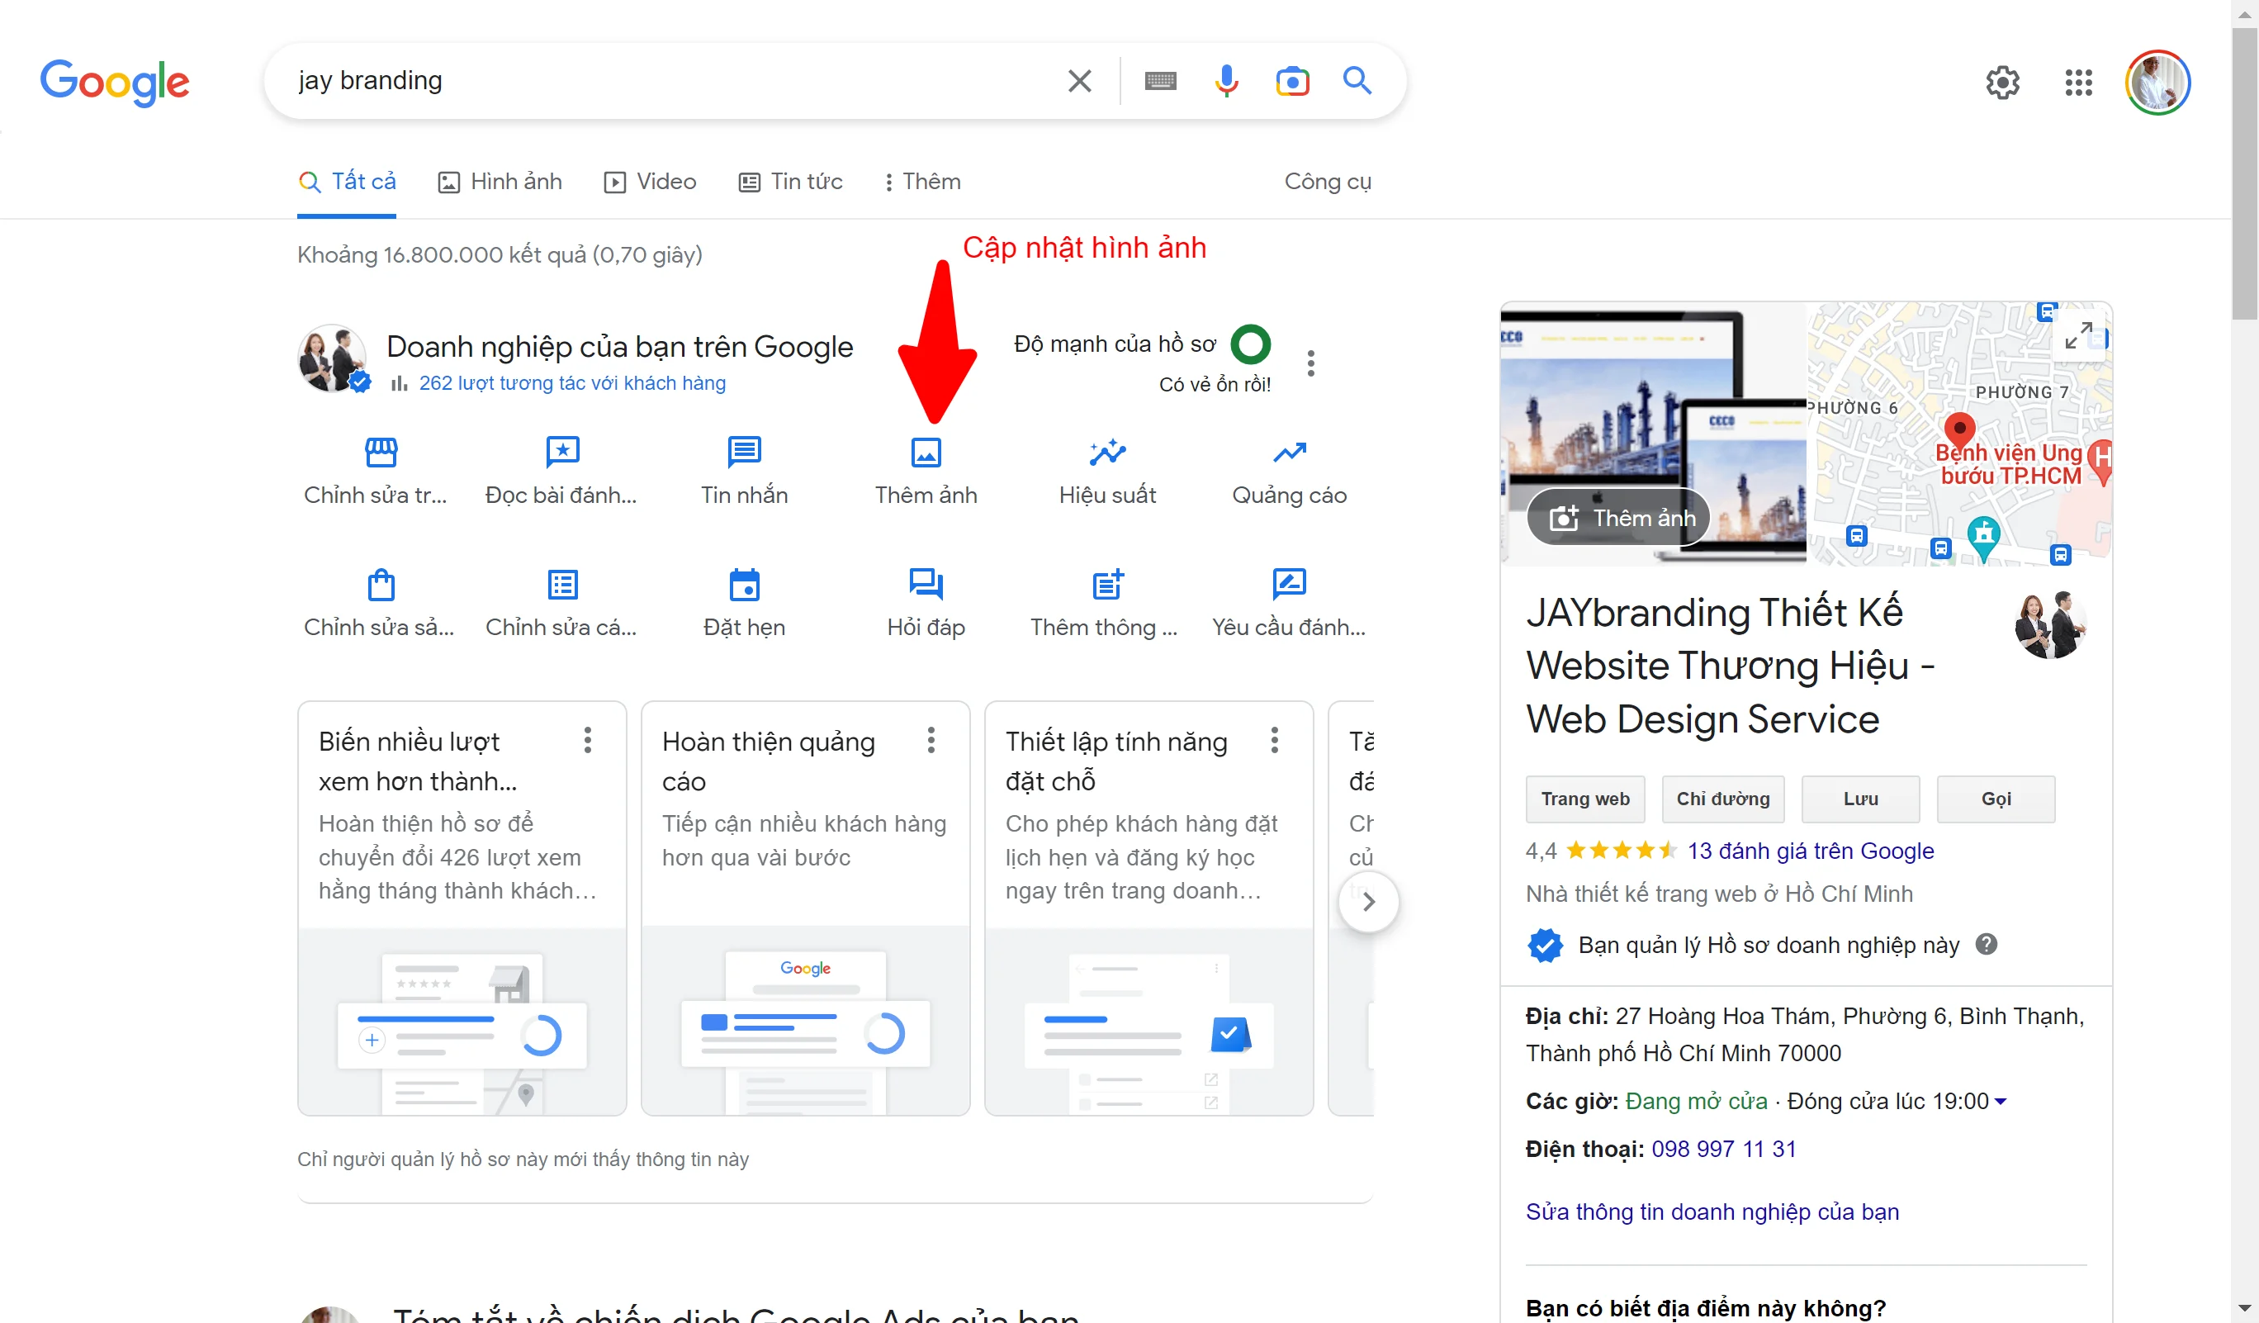The height and width of the screenshot is (1323, 2259).
Task: Switch to the Hình ảnh tab
Action: pos(500,182)
